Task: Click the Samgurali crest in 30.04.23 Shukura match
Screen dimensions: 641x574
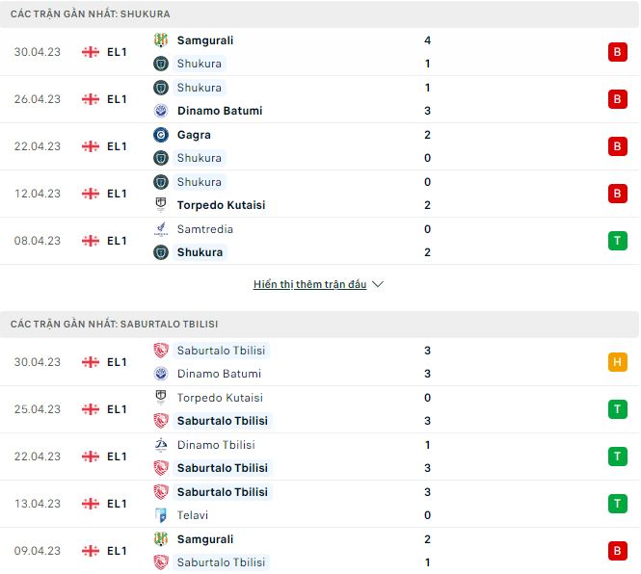Action: 161,40
